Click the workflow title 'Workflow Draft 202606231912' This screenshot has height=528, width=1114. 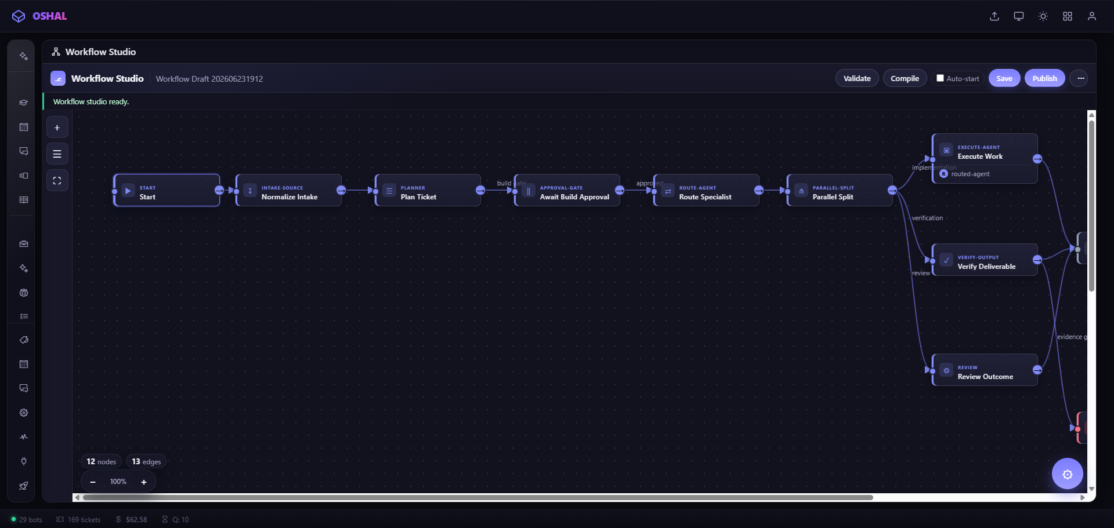pyautogui.click(x=209, y=79)
